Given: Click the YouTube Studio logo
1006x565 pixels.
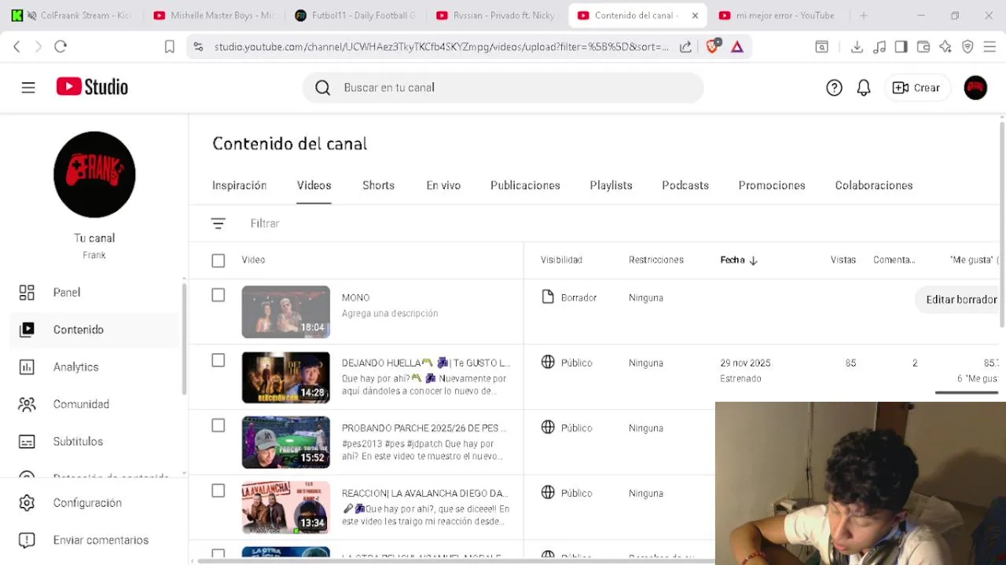Looking at the screenshot, I should [92, 87].
